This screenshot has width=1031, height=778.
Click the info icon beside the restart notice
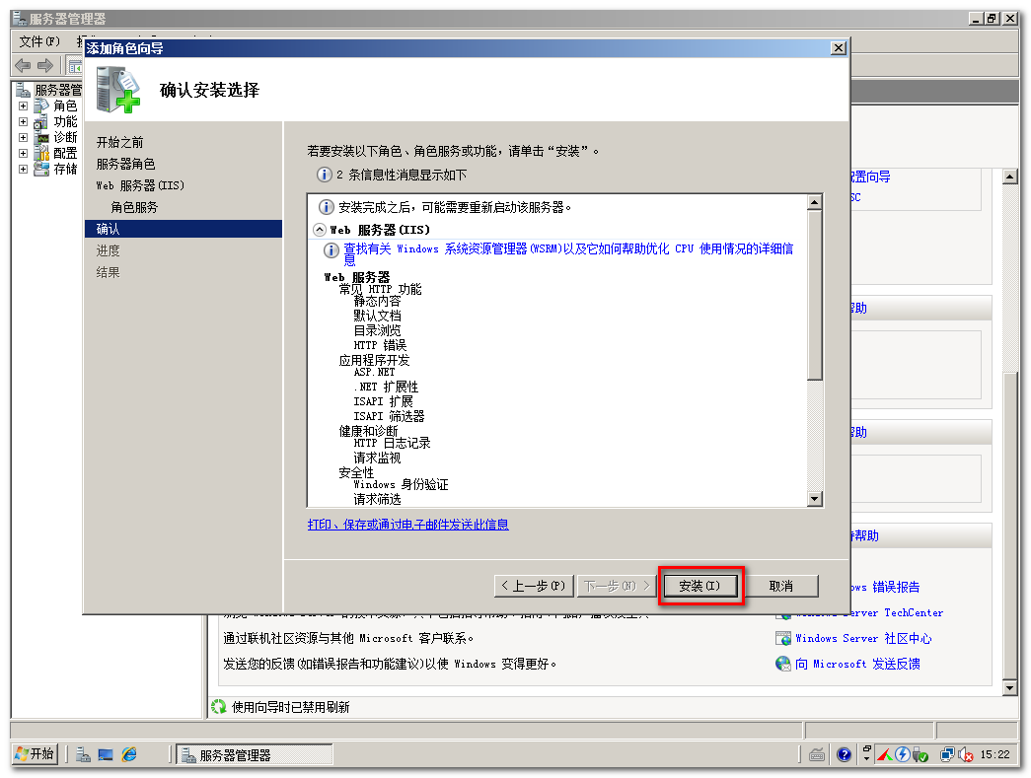click(327, 207)
